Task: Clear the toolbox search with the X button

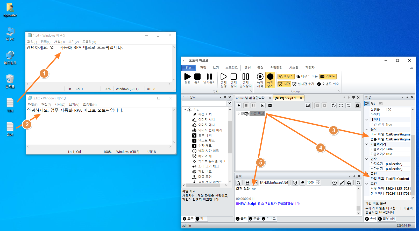Action: 230,103
